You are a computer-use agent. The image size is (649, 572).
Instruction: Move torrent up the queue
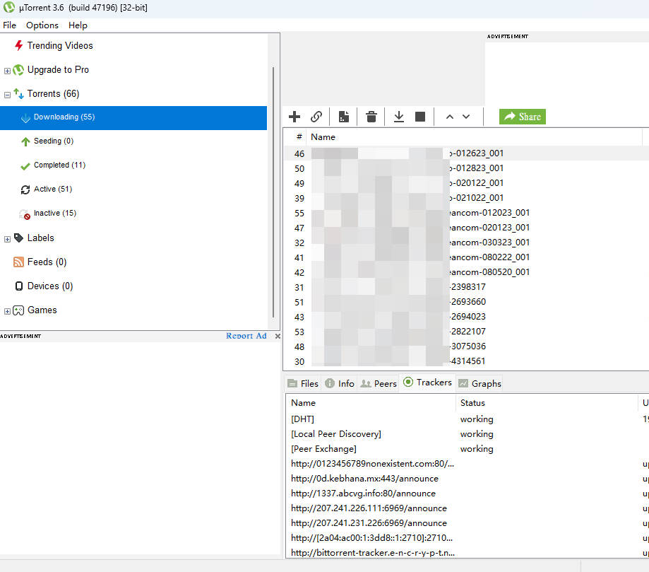pyautogui.click(x=449, y=117)
